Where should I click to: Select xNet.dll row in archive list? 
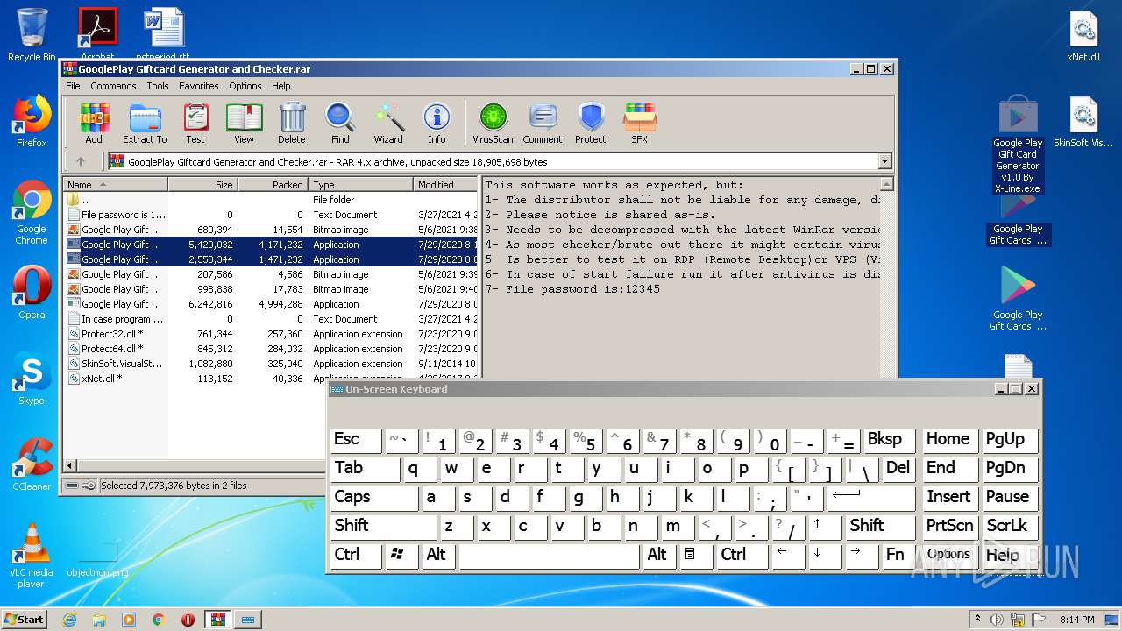[x=272, y=379]
